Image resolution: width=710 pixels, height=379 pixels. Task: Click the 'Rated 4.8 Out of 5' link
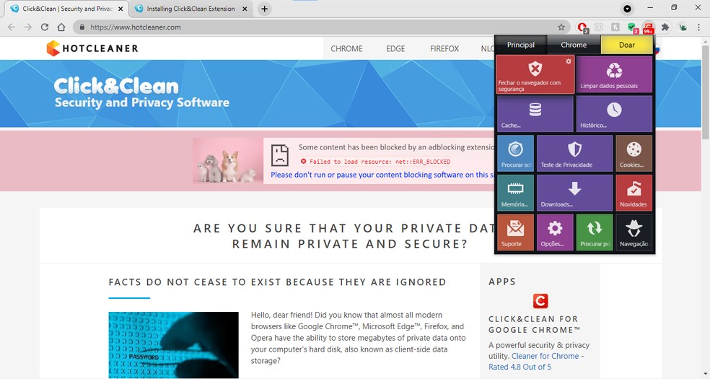pyautogui.click(x=520, y=367)
